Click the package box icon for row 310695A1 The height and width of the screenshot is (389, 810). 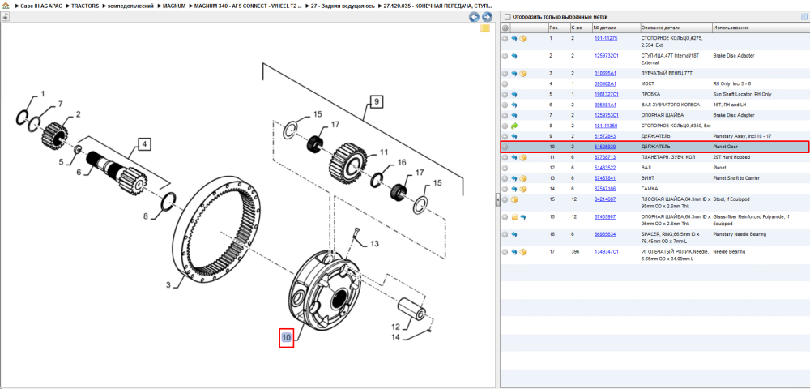(523, 74)
